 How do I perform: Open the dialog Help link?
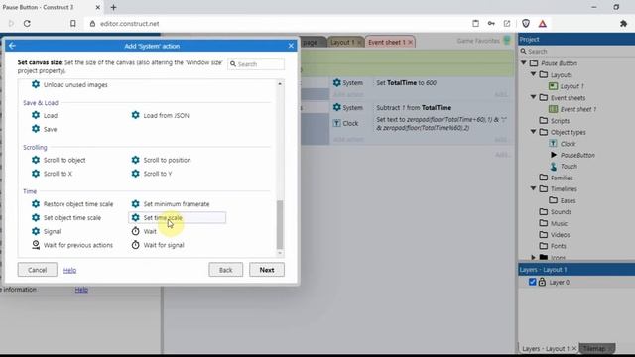69,270
